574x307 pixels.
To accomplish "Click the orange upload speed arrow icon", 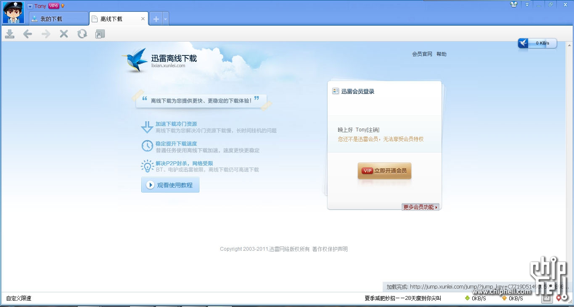I will click(504, 299).
